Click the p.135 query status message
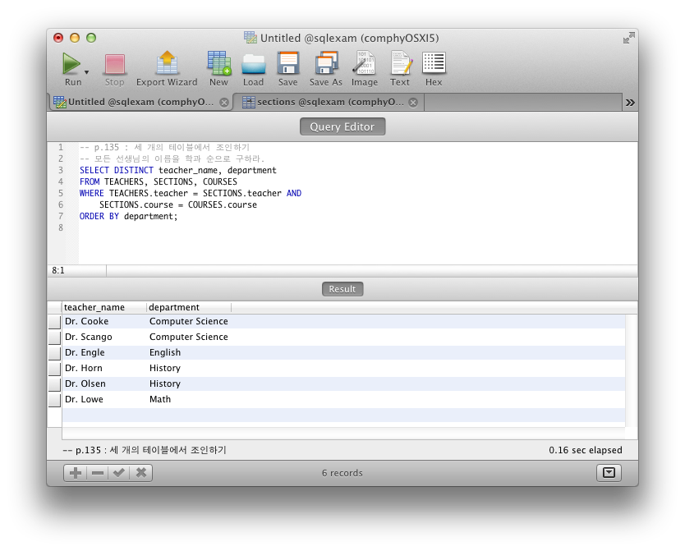Image resolution: width=685 pixels, height=551 pixels. 145,450
